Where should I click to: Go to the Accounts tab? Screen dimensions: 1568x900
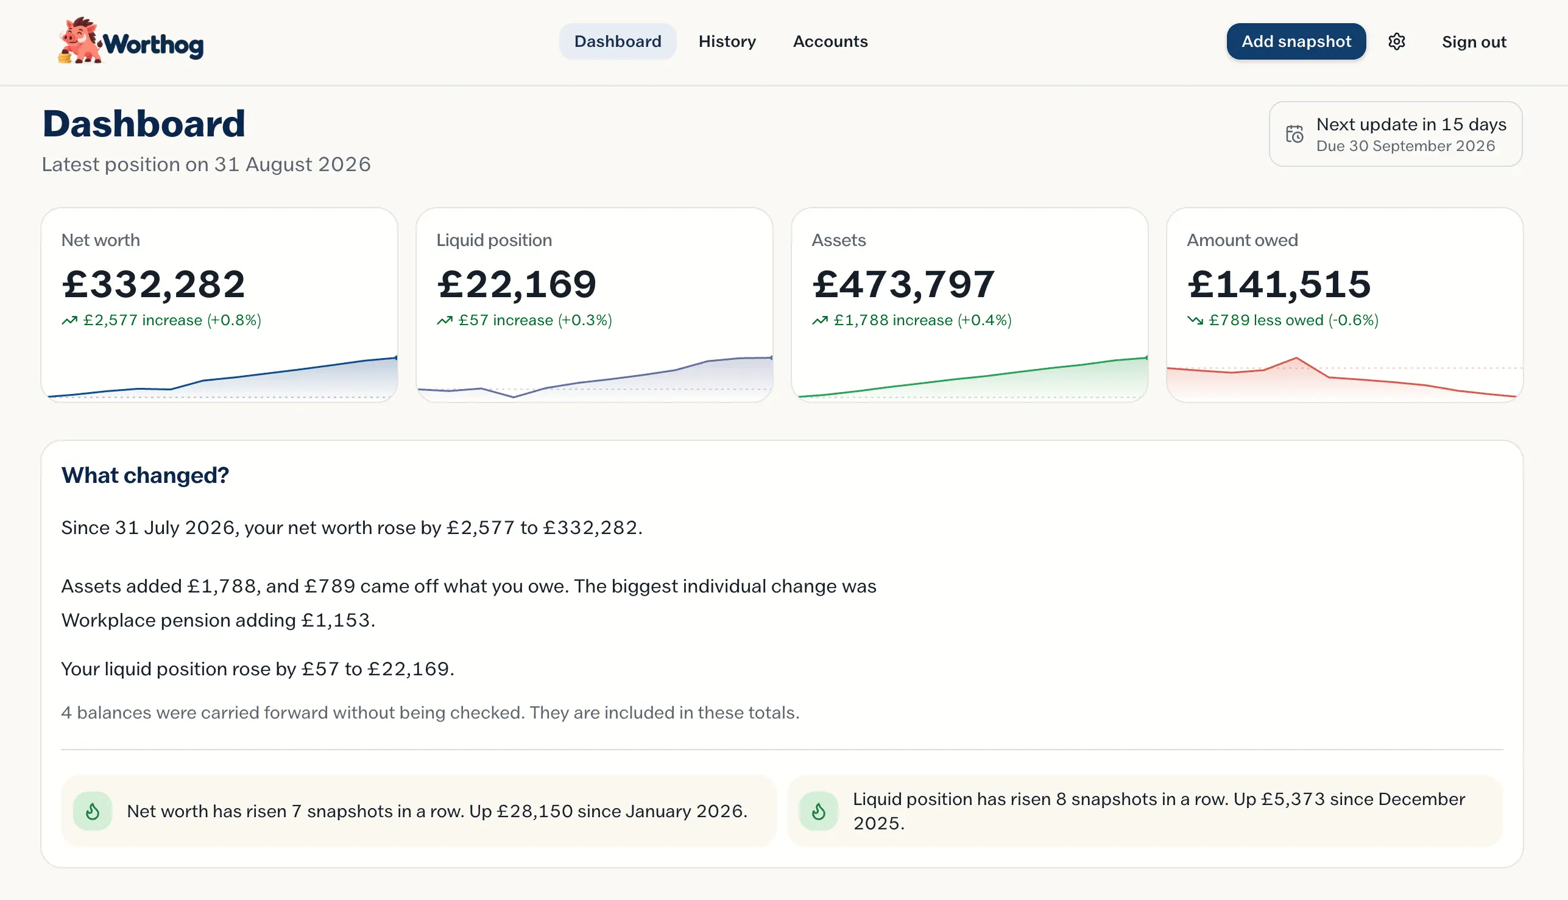830,41
